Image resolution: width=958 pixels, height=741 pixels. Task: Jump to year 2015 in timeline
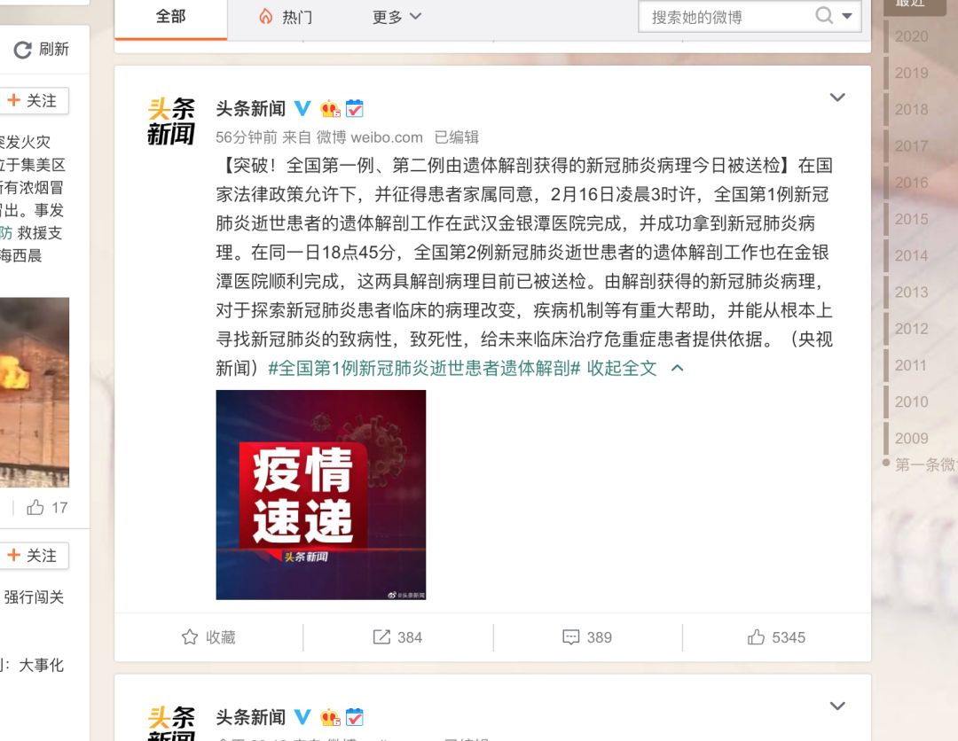pos(911,219)
